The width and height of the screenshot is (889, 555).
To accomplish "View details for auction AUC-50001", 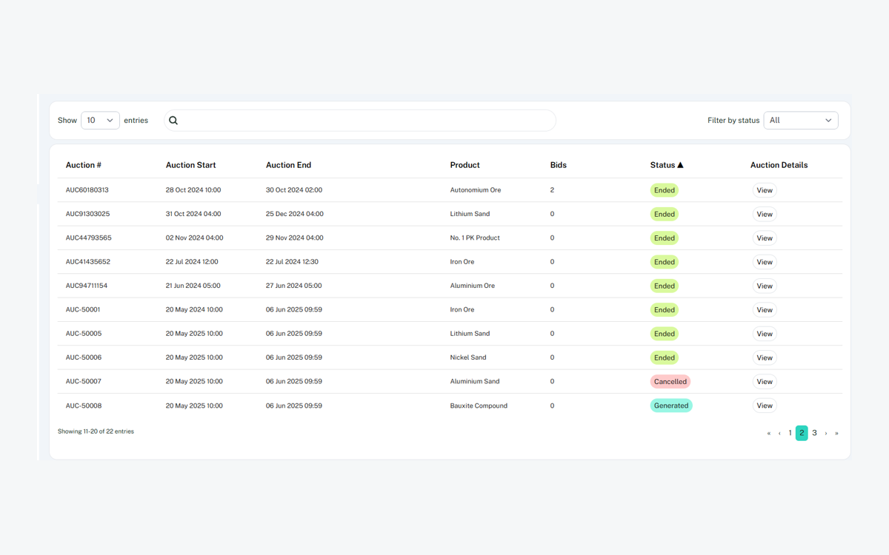I will (x=764, y=309).
